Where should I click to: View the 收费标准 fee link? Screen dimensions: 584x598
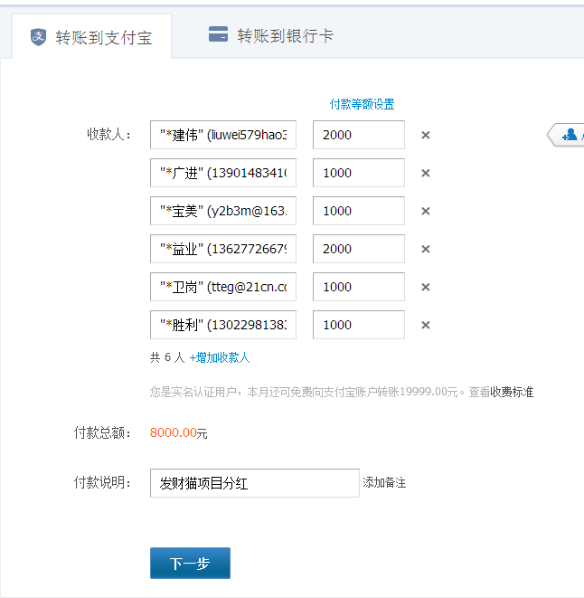[x=512, y=392]
